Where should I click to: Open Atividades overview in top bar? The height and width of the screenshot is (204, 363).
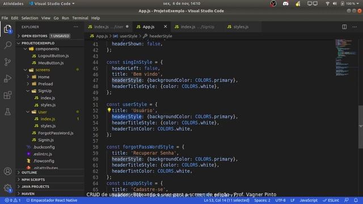tap(13, 4)
